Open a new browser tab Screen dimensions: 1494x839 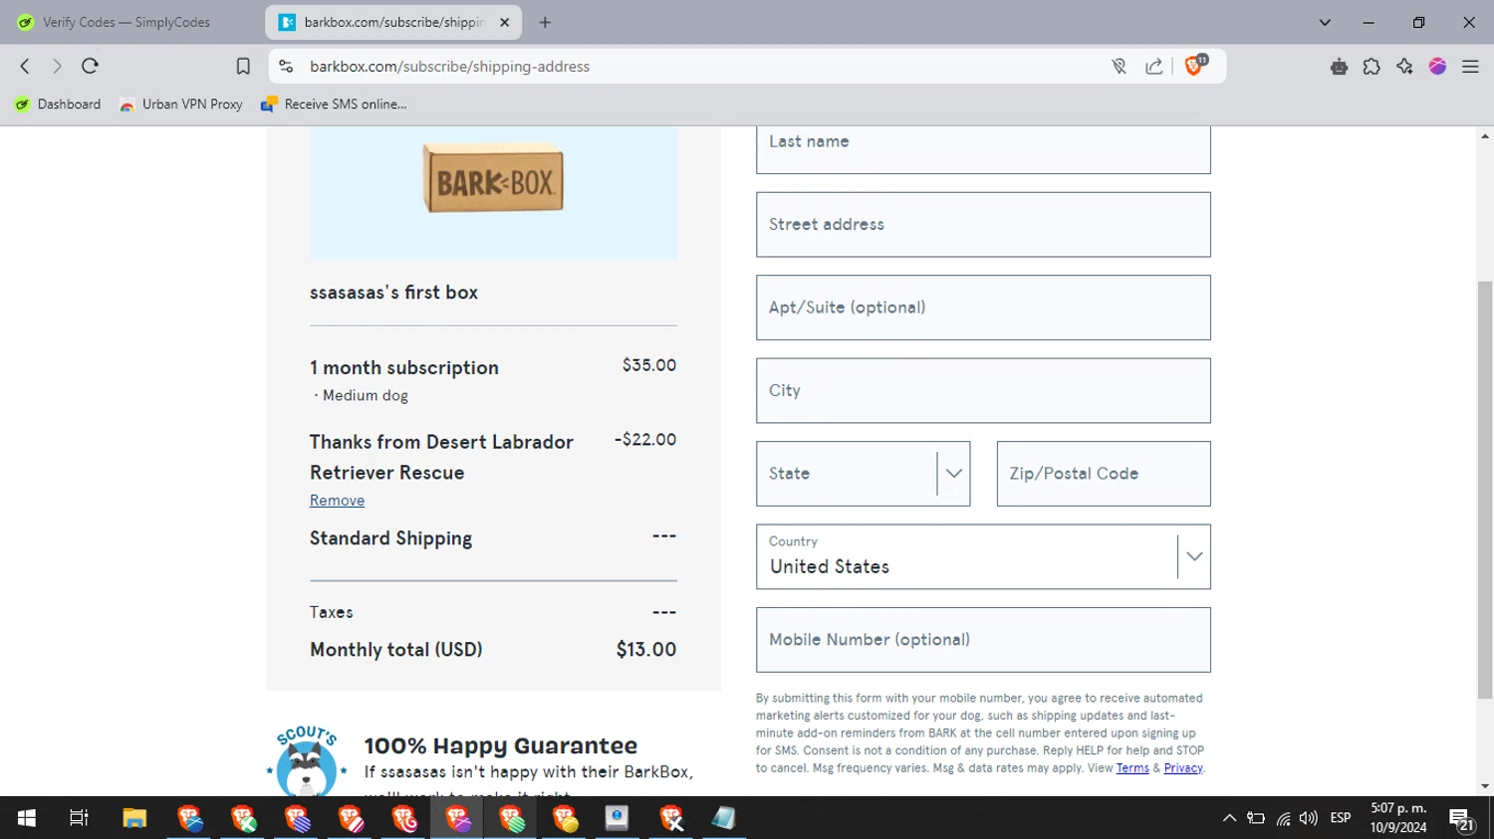click(545, 22)
